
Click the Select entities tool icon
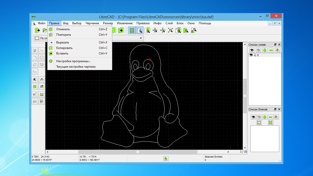pos(42,101)
